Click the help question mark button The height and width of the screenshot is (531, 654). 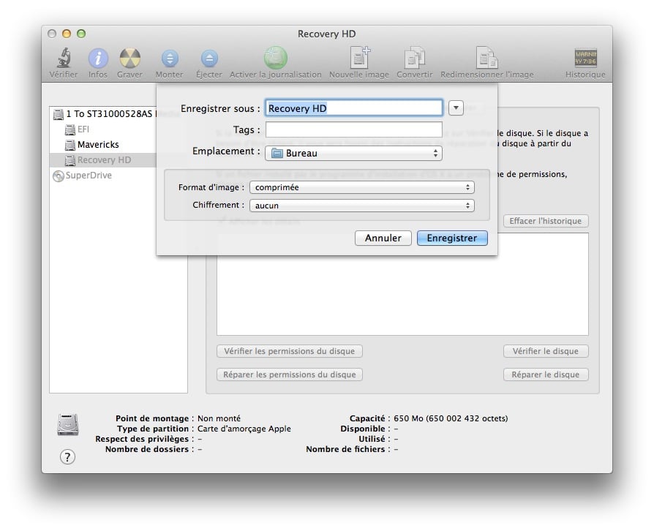(x=67, y=457)
